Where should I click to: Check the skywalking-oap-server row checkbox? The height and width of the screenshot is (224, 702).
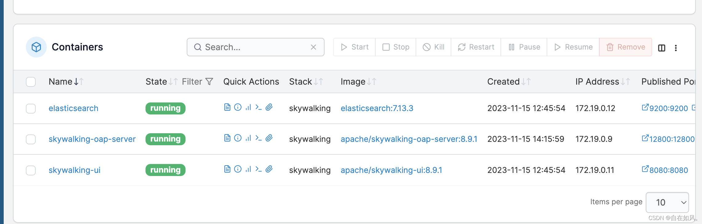(x=31, y=139)
